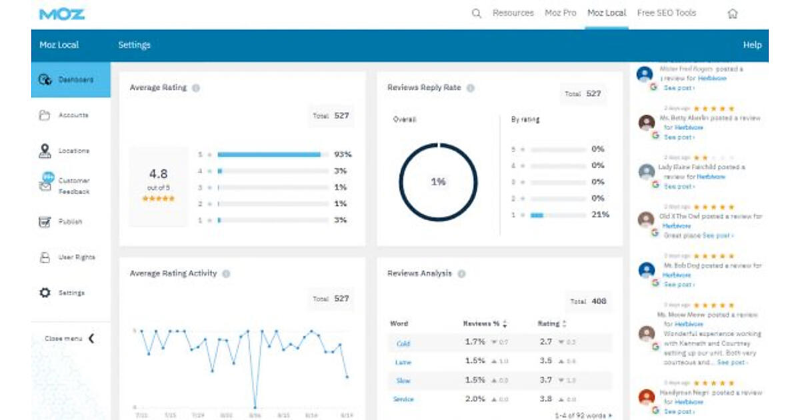This screenshot has height=420, width=800.
Task: Click info icon beside Reviews Reply Rate
Action: pos(471,88)
